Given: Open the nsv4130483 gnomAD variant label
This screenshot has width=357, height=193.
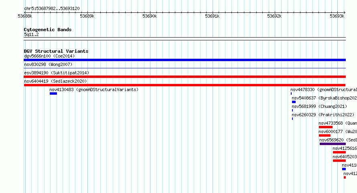Looking at the screenshot, I should tap(94, 90).
